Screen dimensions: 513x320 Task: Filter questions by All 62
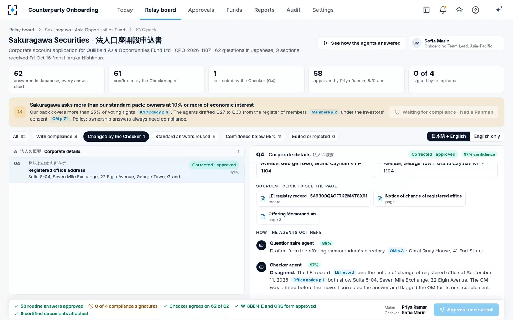(x=19, y=137)
